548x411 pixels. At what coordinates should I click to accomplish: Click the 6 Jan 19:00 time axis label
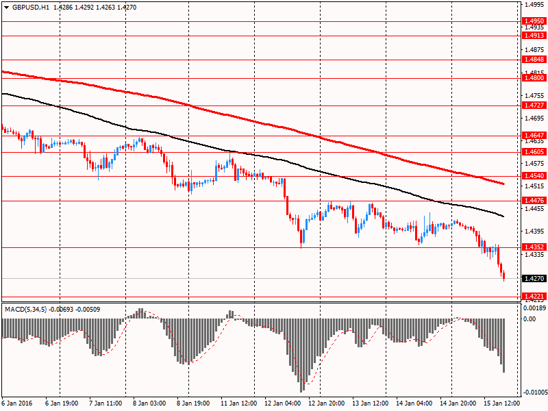click(x=62, y=403)
